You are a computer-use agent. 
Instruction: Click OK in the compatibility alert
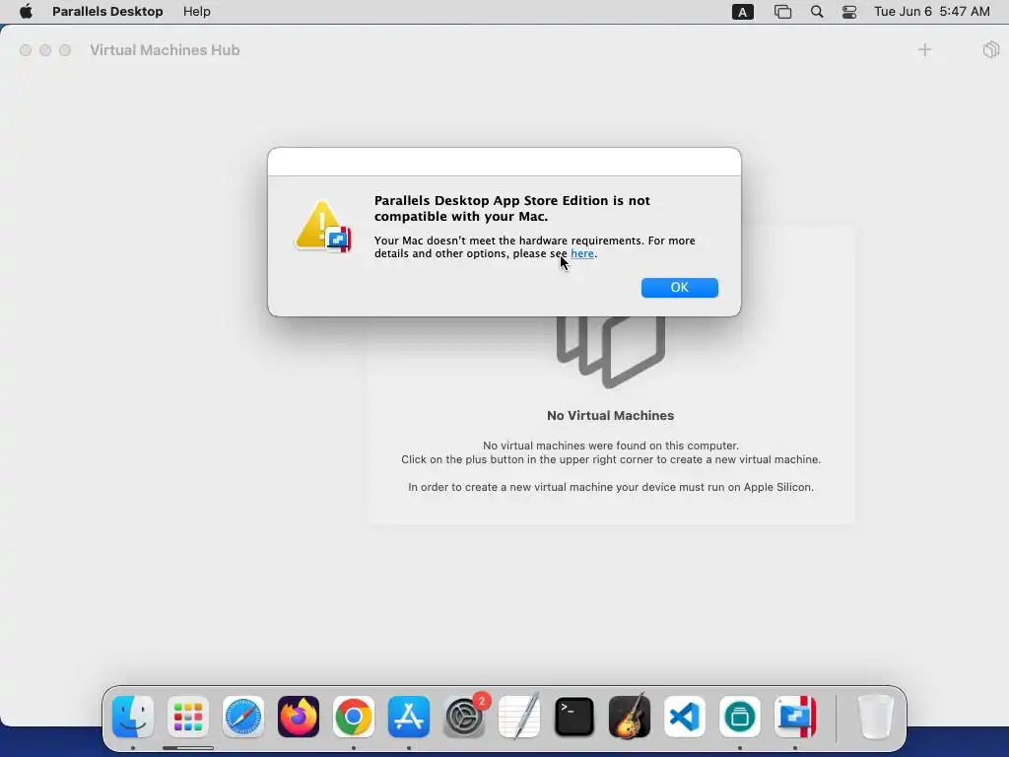tap(680, 288)
